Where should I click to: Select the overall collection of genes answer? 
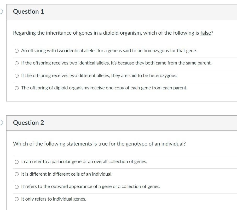16,162
